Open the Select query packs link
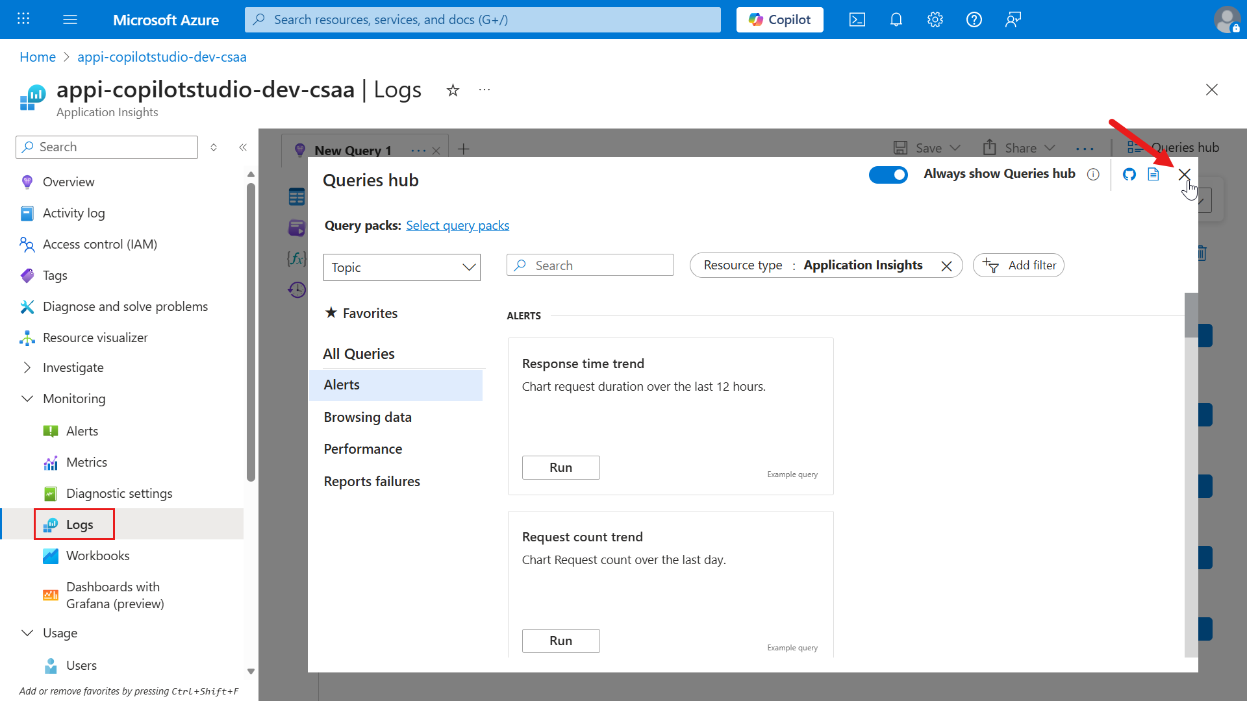 pos(457,225)
